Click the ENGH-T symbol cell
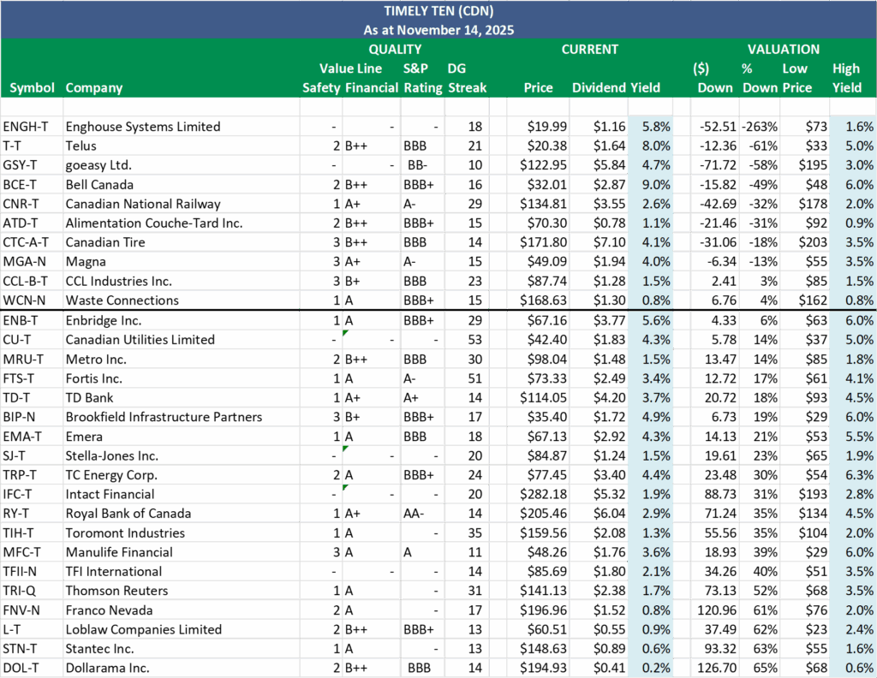 32,127
